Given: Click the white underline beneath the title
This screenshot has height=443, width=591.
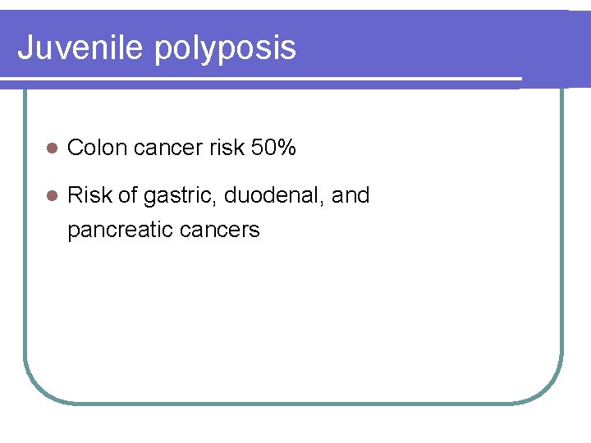Looking at the screenshot, I should 261,80.
